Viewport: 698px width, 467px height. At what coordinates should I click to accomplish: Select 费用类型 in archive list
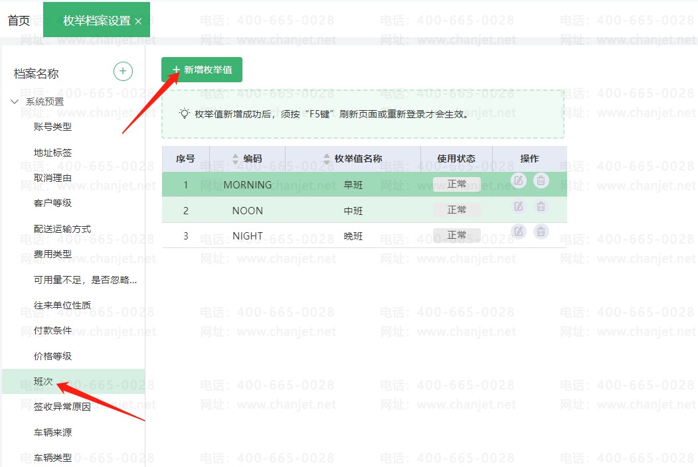(52, 255)
